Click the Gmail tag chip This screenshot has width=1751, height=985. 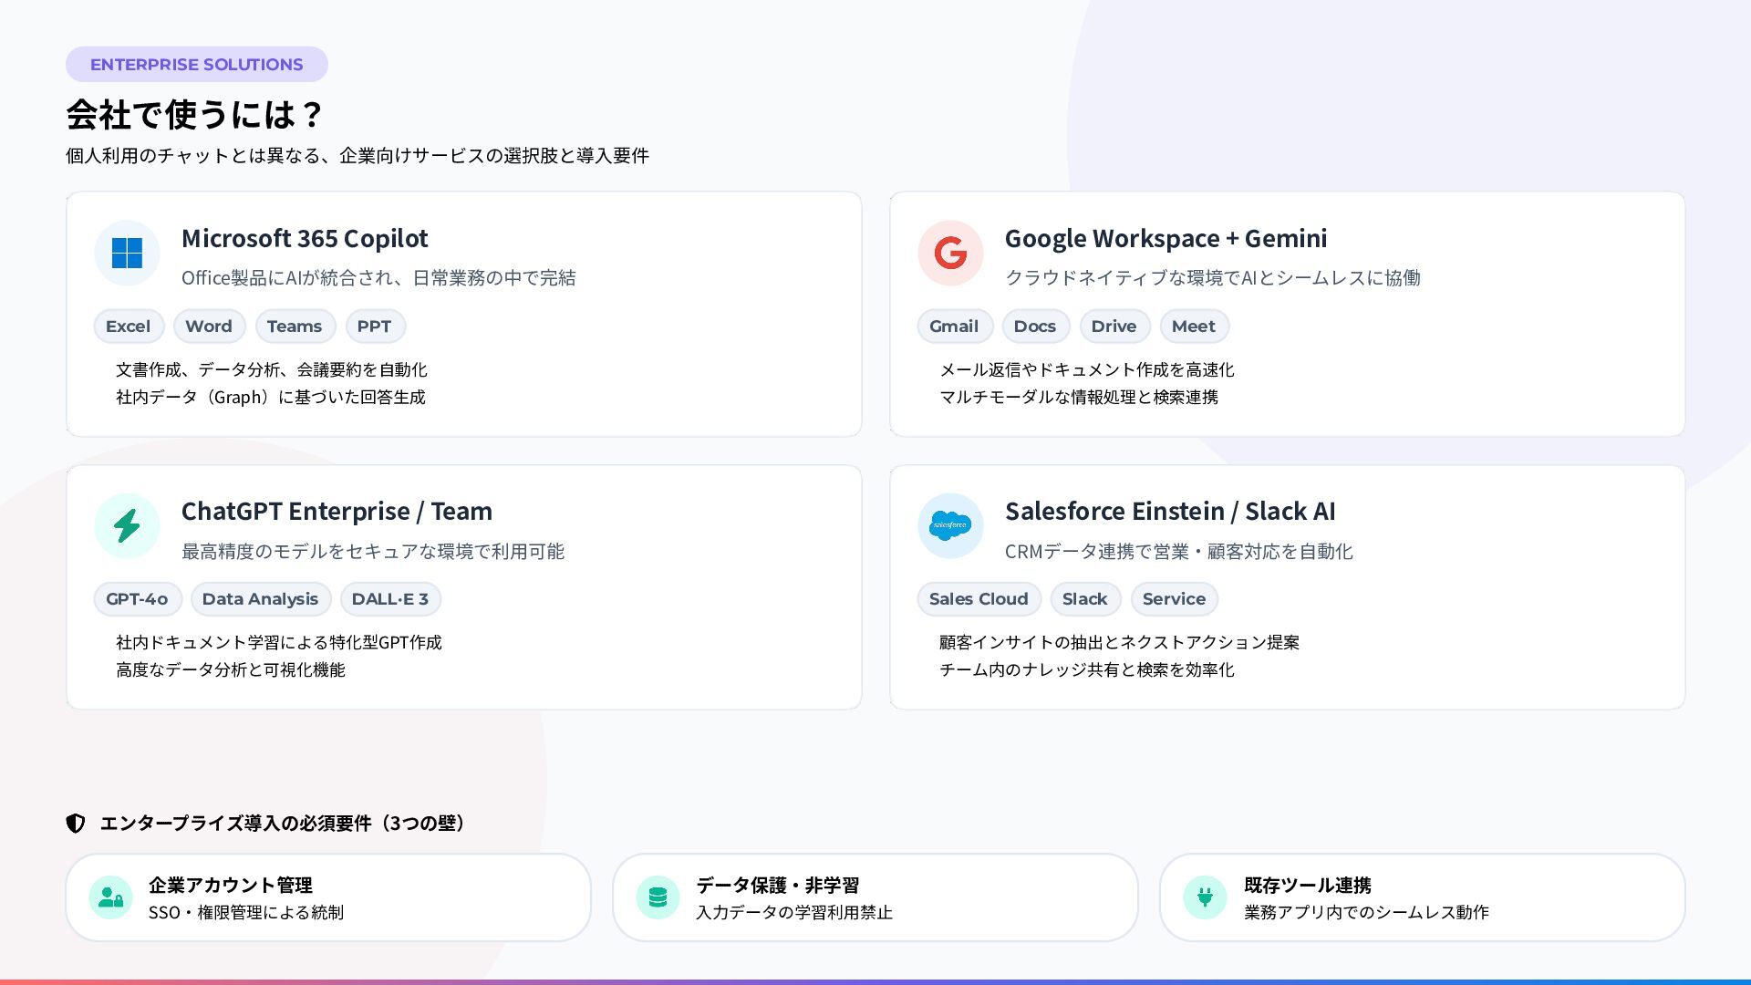coord(954,327)
